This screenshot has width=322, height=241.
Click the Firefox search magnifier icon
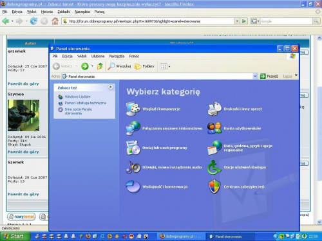tap(316, 21)
